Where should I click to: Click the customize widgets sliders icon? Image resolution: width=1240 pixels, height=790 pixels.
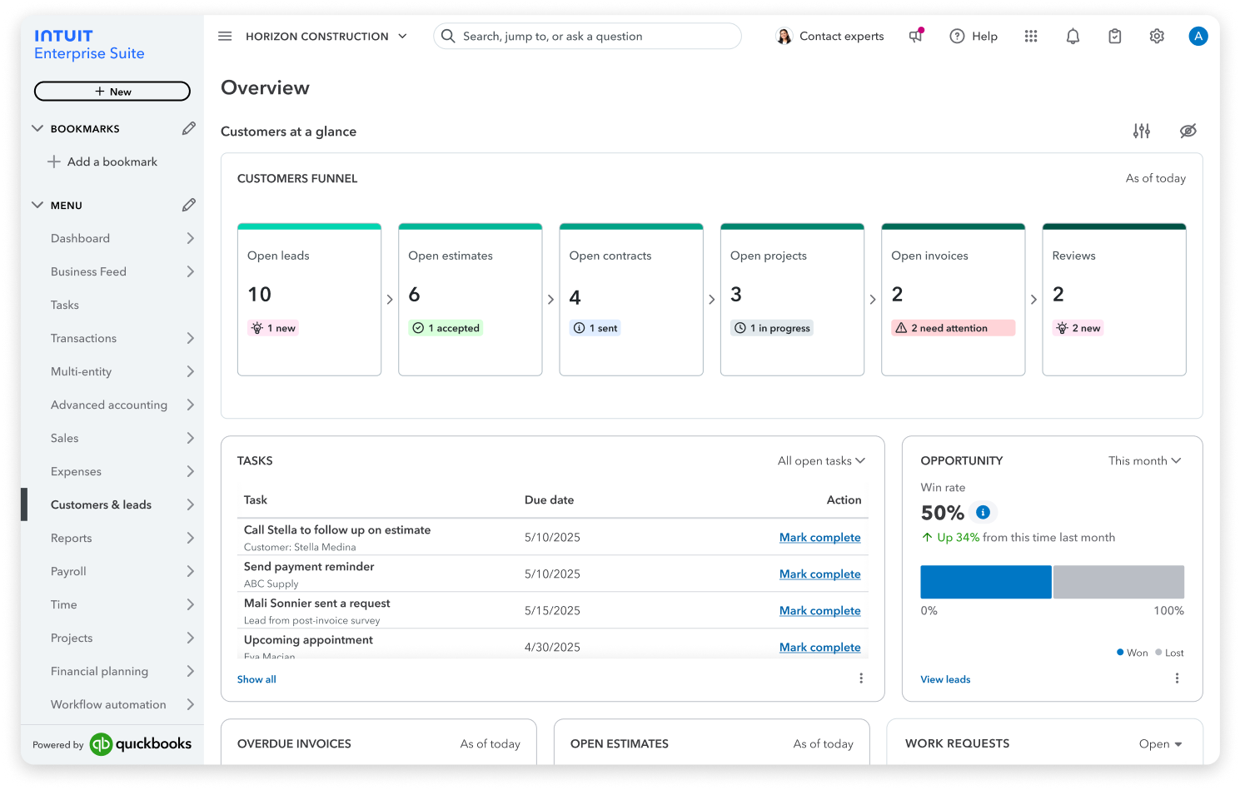(1142, 131)
